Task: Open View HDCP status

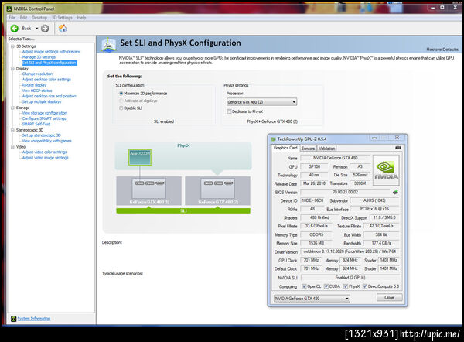Action: click(x=37, y=91)
